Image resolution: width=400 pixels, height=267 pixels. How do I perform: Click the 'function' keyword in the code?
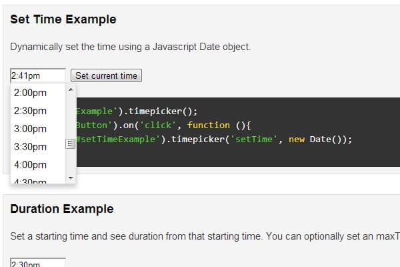tap(209, 125)
